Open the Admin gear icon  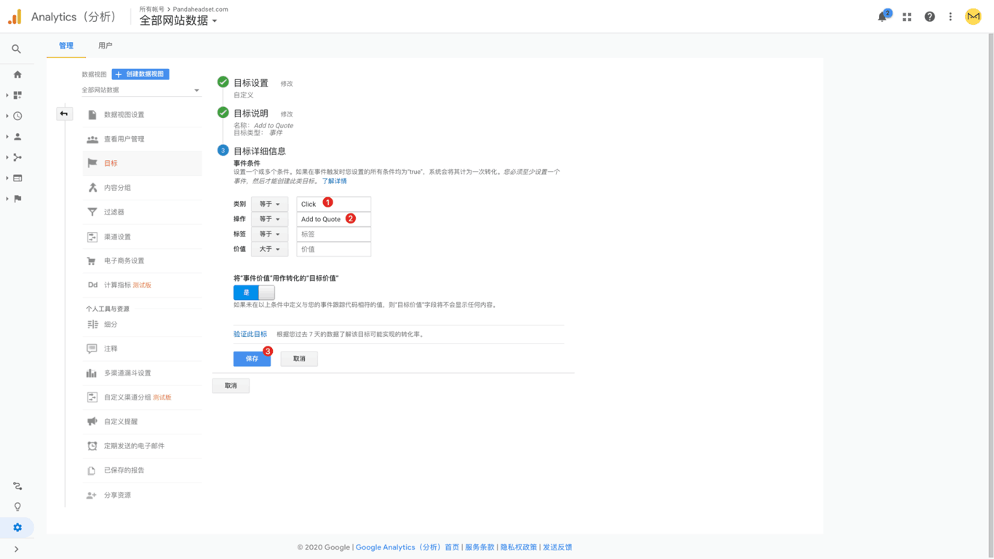[x=17, y=528]
